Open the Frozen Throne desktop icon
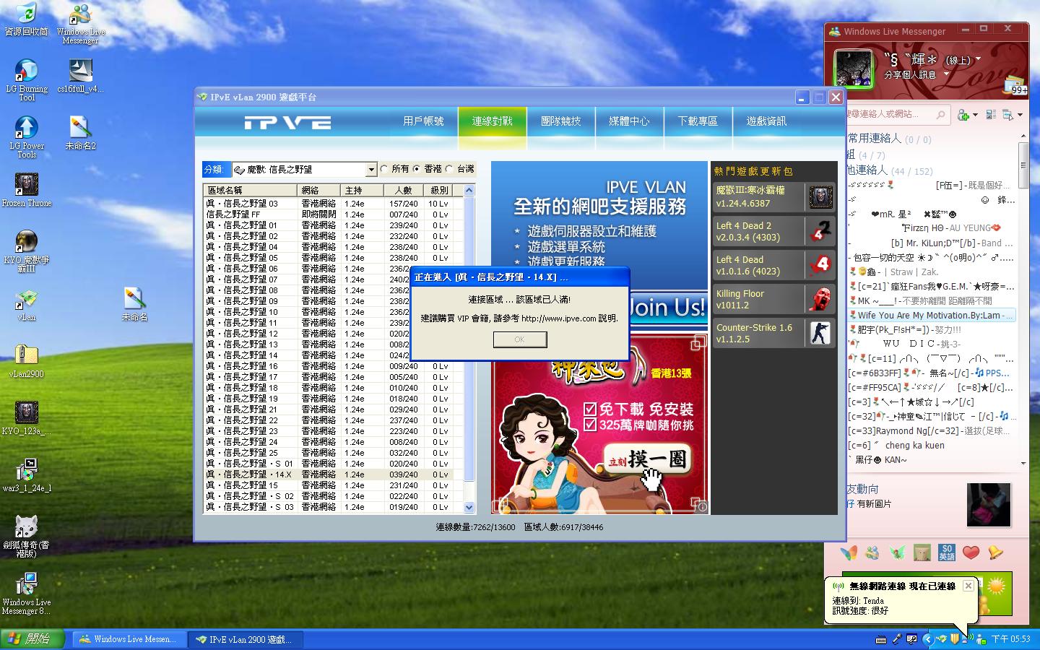1040x650 pixels. coord(27,186)
